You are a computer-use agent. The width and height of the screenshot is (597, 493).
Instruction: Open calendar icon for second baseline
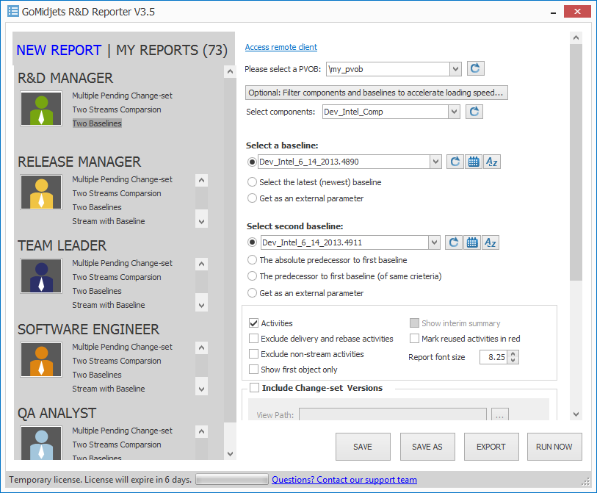472,242
